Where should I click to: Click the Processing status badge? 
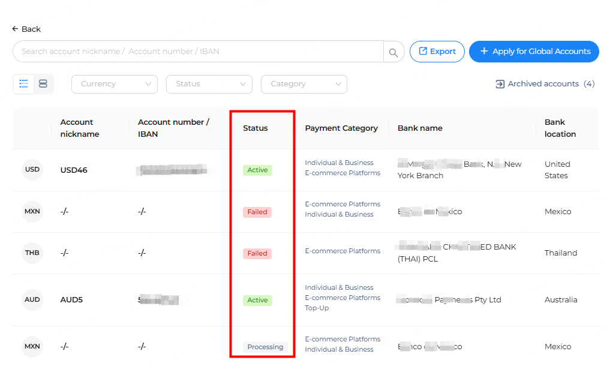(x=265, y=347)
